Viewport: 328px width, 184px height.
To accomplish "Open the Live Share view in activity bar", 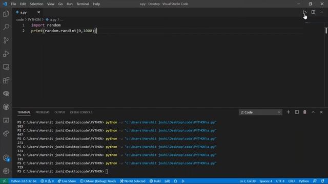I will tap(6, 133).
